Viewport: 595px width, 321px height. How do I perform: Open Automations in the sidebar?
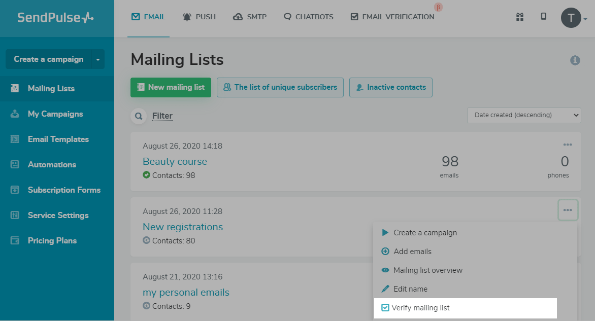[57, 165]
